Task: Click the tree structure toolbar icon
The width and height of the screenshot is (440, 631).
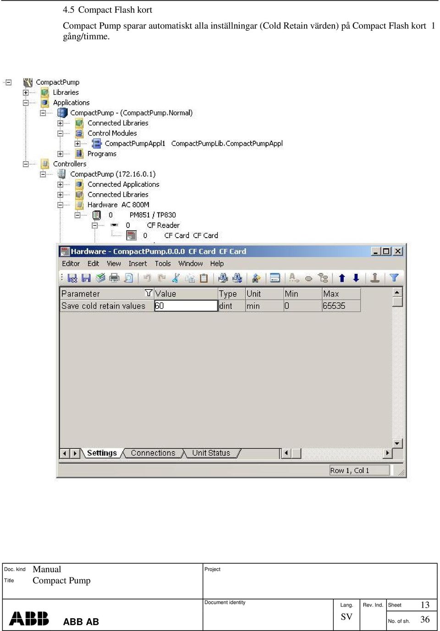Action: pos(323,278)
